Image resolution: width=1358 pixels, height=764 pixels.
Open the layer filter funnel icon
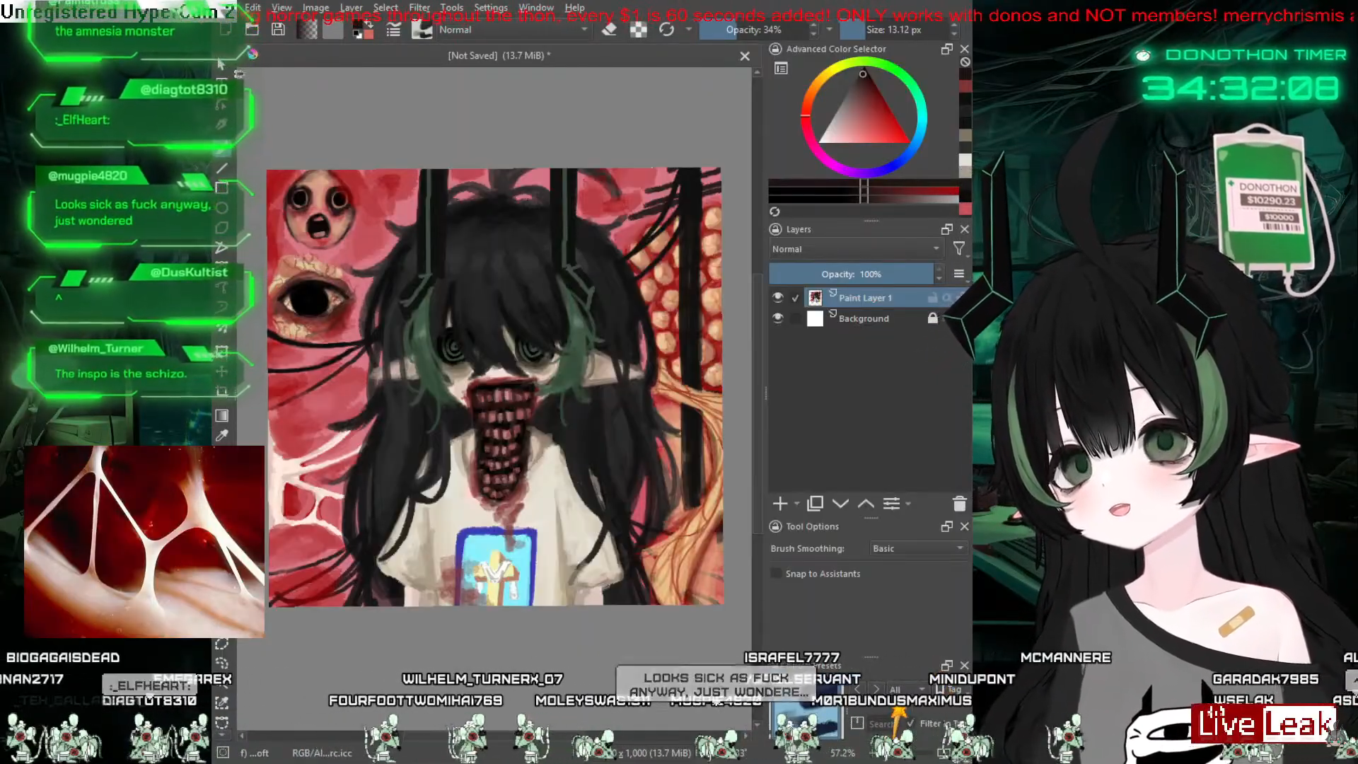pos(958,249)
